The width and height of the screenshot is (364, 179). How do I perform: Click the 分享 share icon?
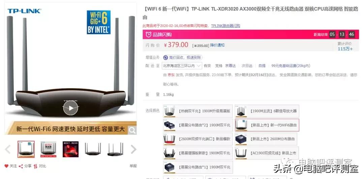click(21, 166)
